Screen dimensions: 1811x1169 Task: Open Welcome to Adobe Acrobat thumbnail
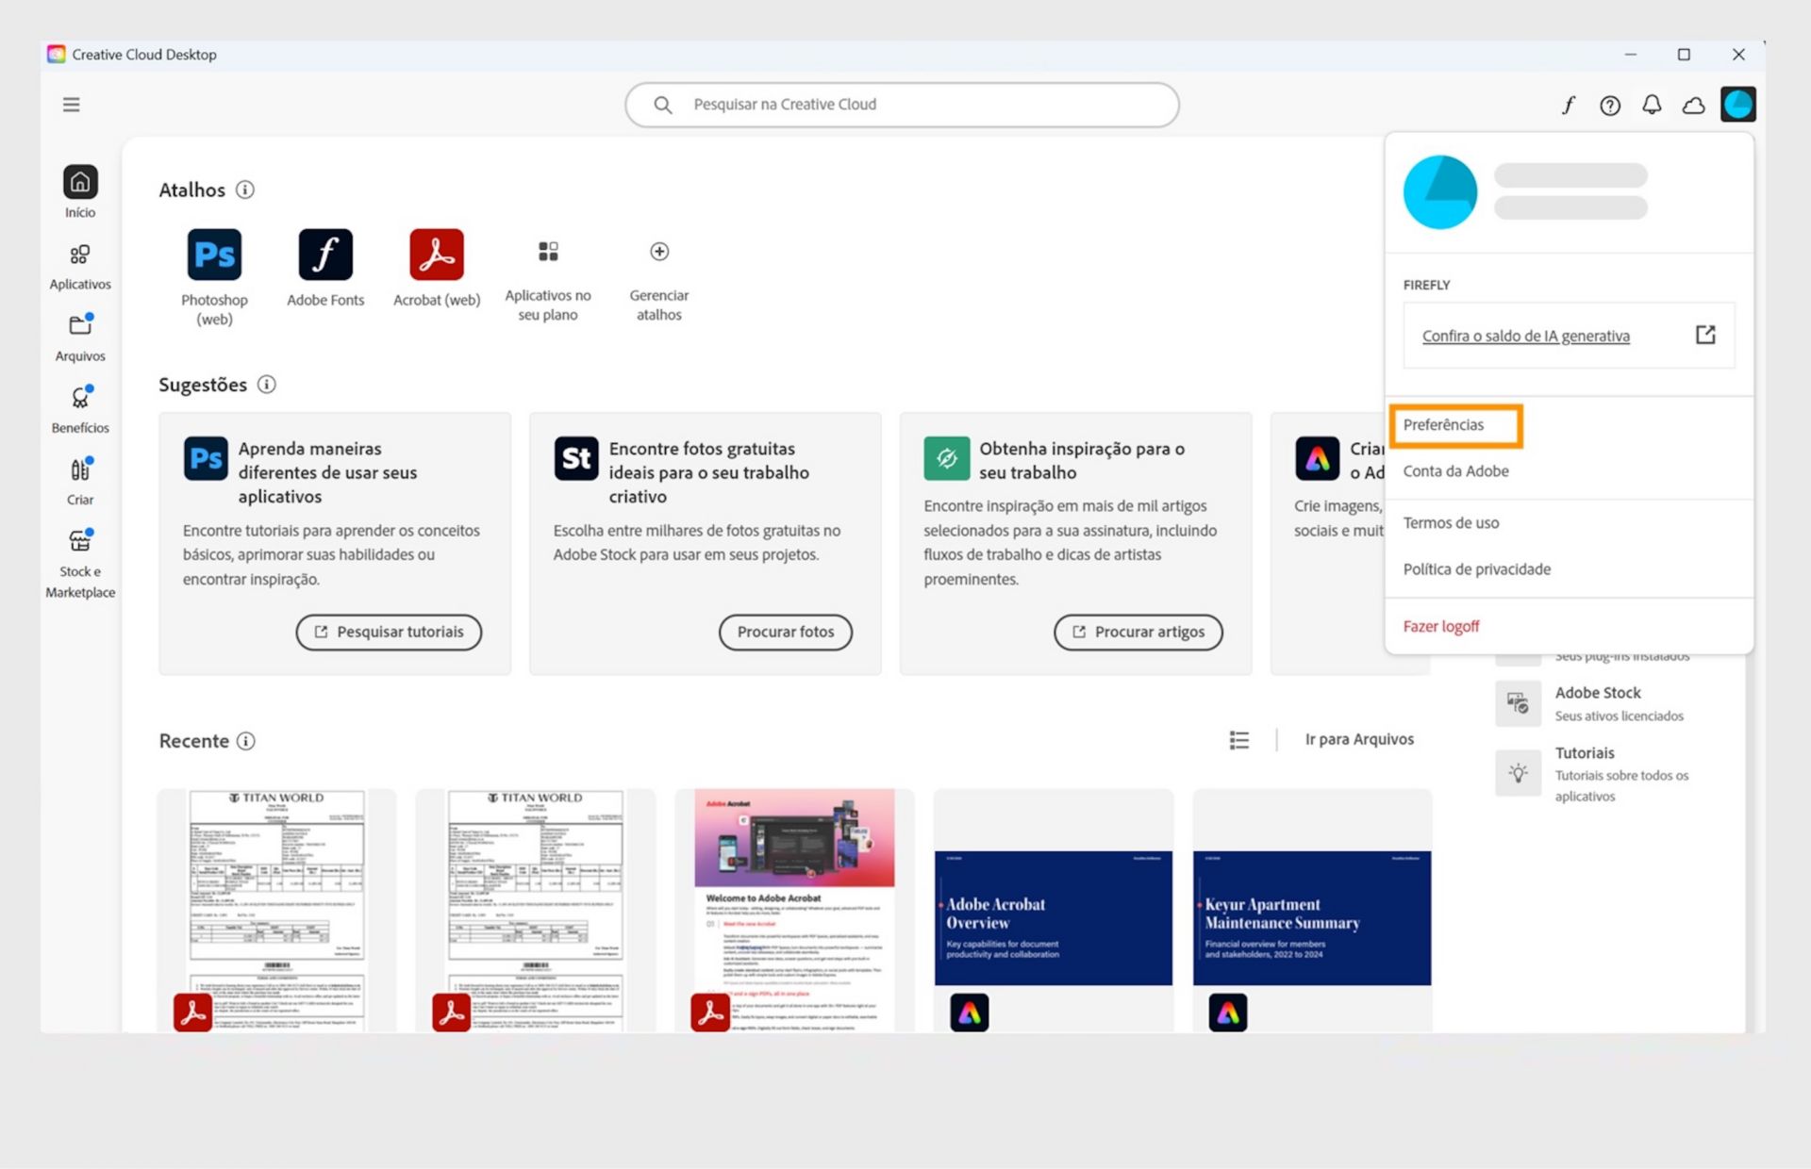[x=794, y=911]
